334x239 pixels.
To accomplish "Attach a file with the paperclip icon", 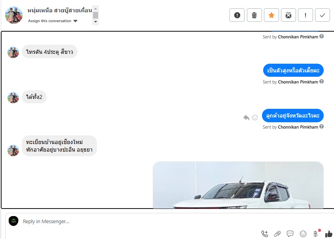I will click(x=277, y=234).
